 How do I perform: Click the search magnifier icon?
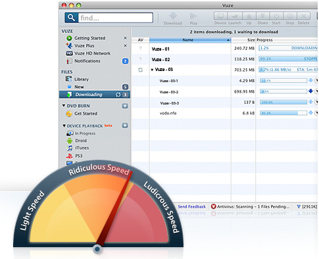pyautogui.click(x=71, y=17)
